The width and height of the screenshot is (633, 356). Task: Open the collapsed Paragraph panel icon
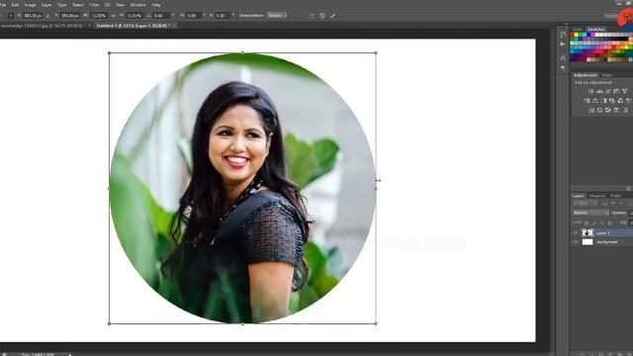click(x=563, y=68)
